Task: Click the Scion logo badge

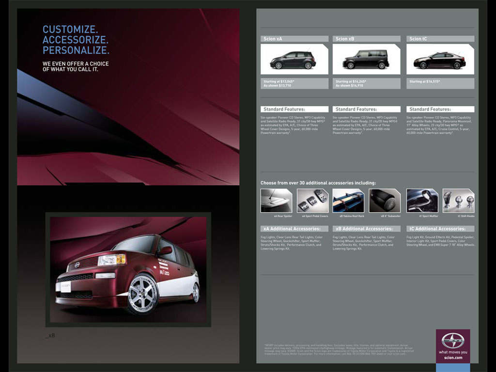Action: [x=453, y=341]
